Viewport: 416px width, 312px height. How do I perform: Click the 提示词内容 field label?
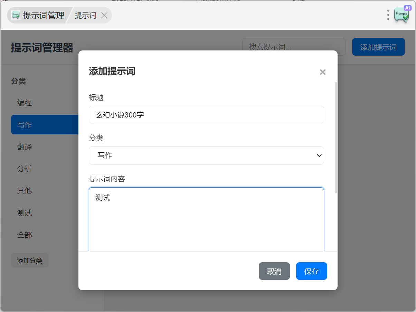pos(107,179)
